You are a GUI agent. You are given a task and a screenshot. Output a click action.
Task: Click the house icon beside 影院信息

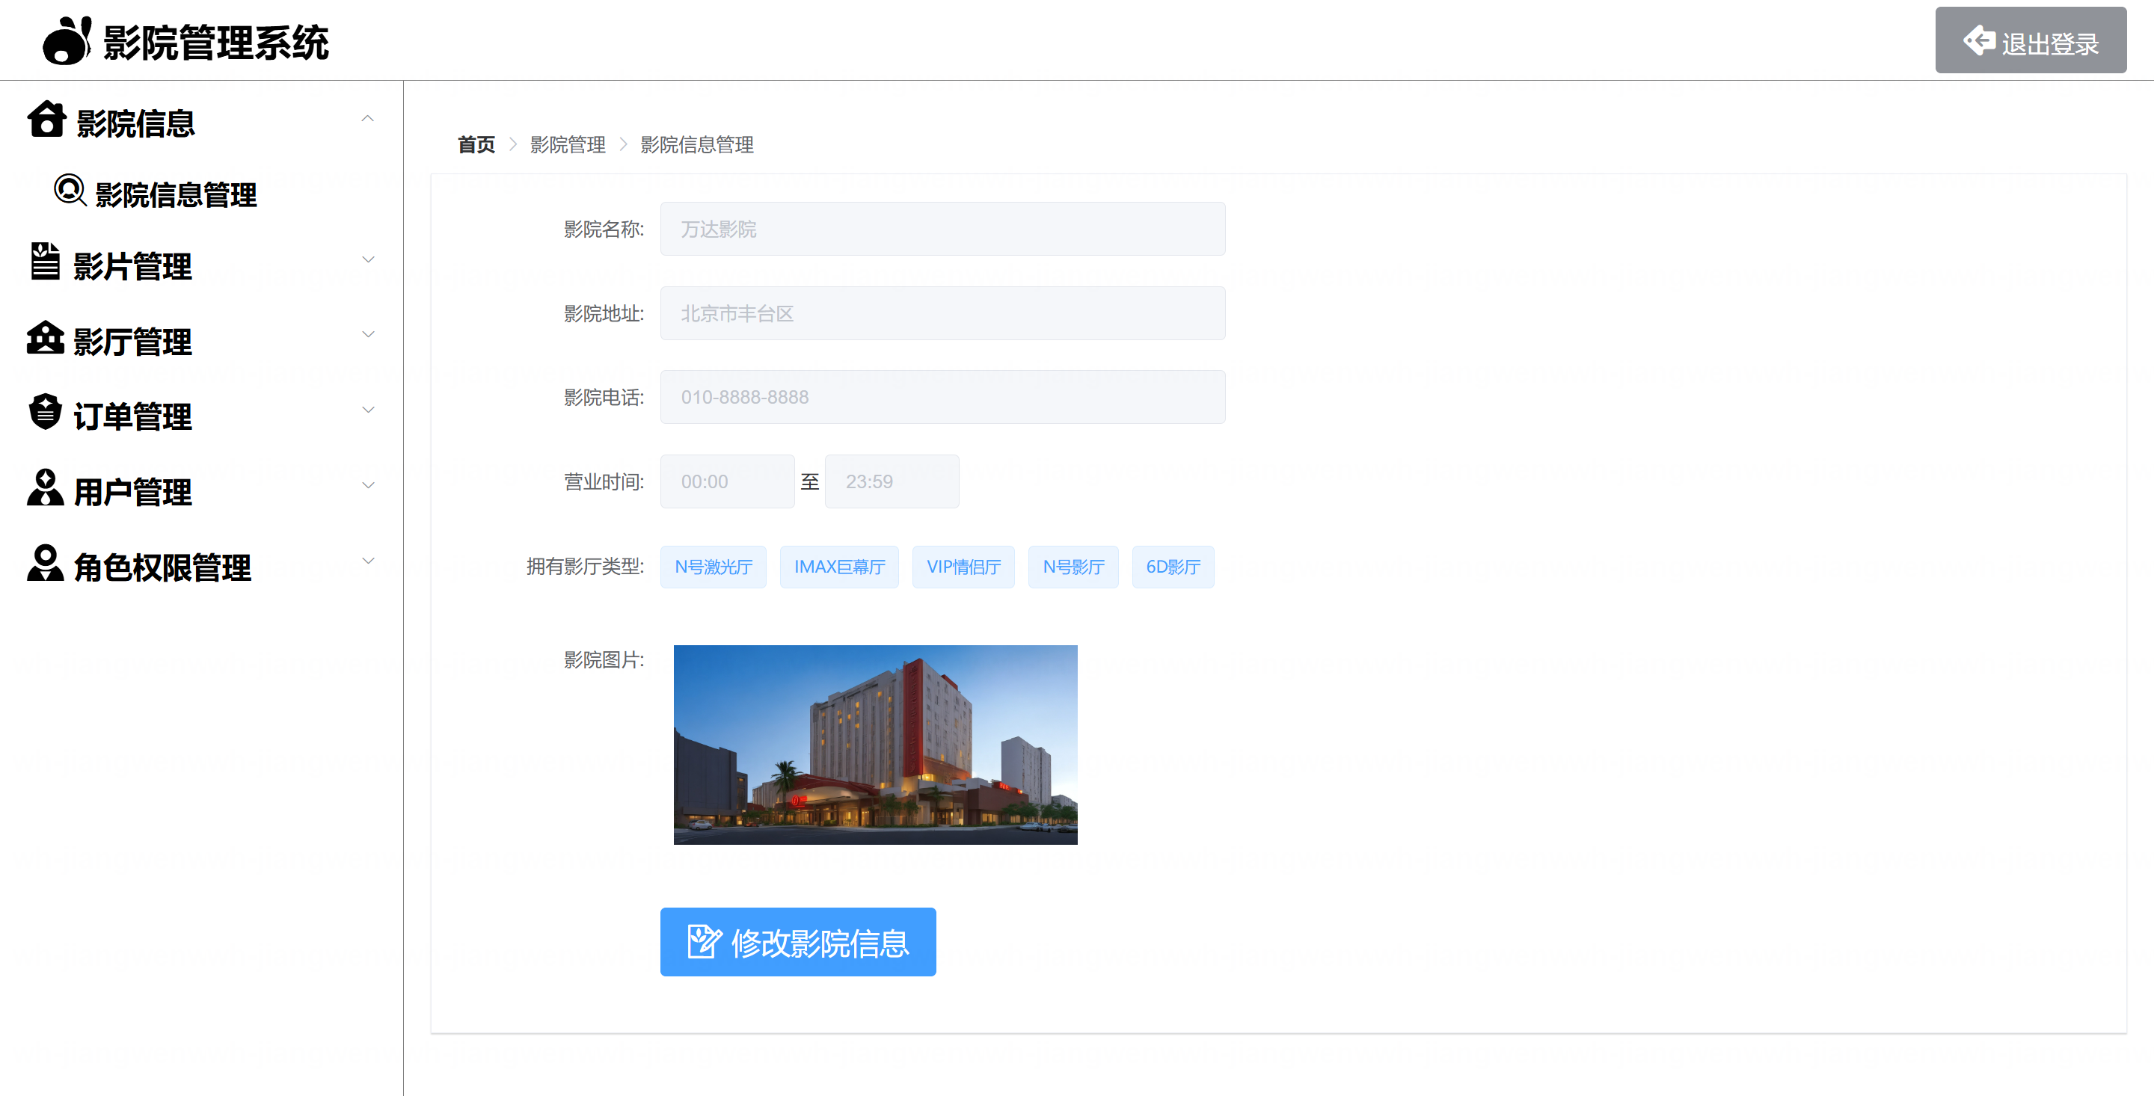(47, 120)
